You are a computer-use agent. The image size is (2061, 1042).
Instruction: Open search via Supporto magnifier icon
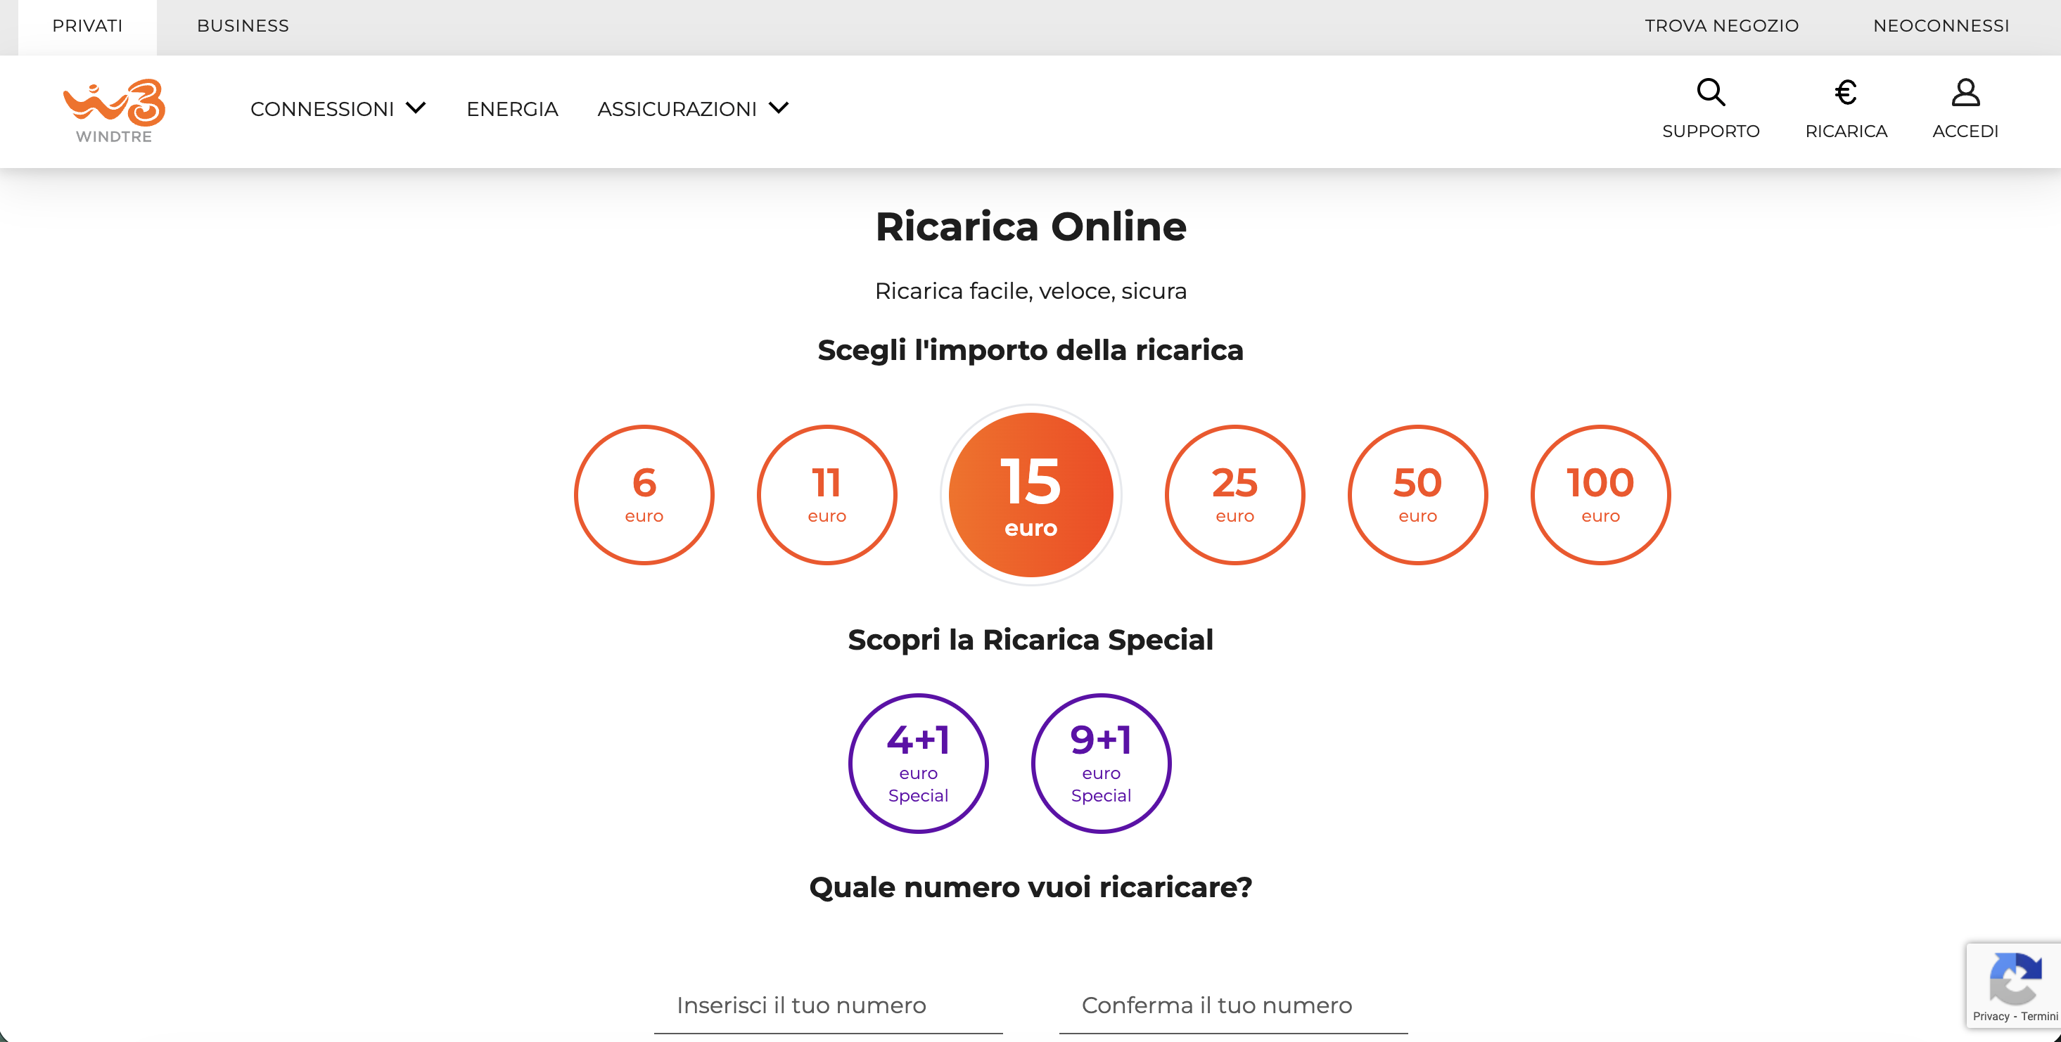click(x=1711, y=94)
